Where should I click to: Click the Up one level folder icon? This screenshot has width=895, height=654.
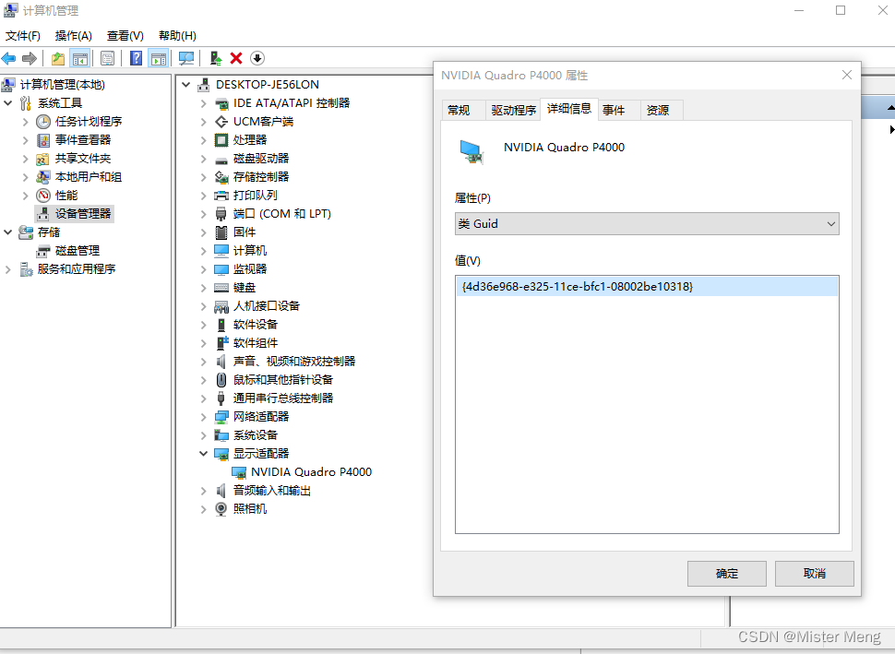[x=57, y=58]
